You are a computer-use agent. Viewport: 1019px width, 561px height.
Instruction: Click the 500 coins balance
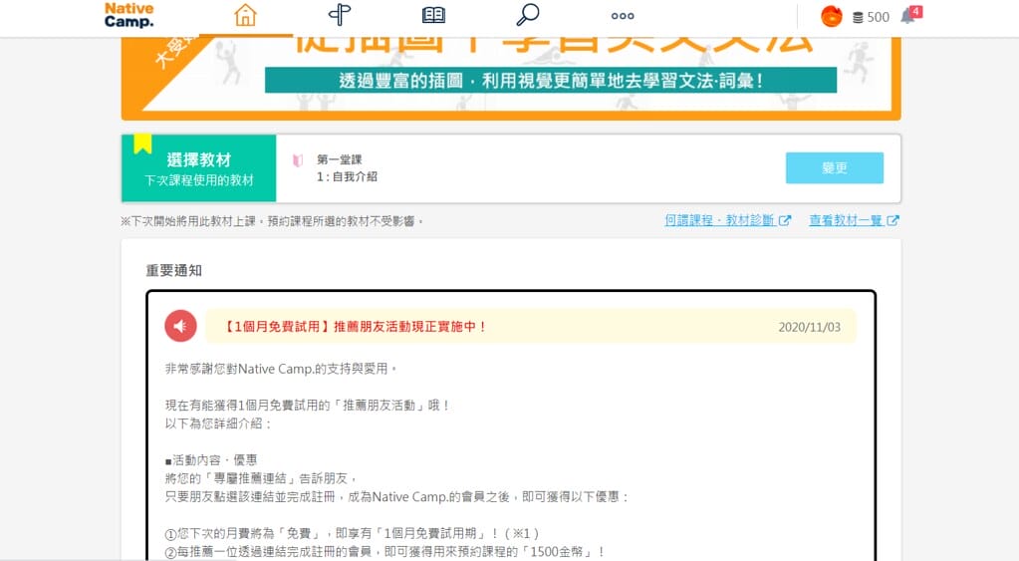tap(871, 18)
